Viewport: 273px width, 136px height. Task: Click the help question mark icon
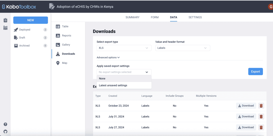click(x=5, y=124)
